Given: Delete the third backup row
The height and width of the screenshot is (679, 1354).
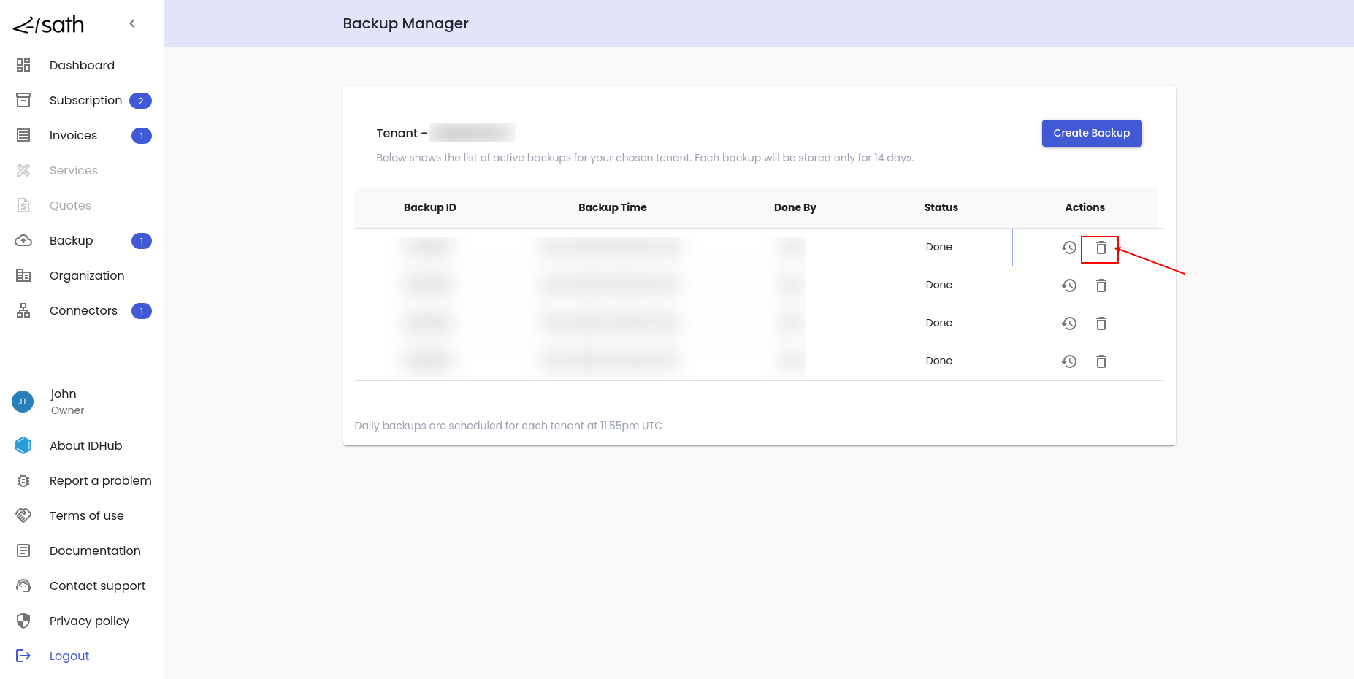Looking at the screenshot, I should click(x=1101, y=323).
